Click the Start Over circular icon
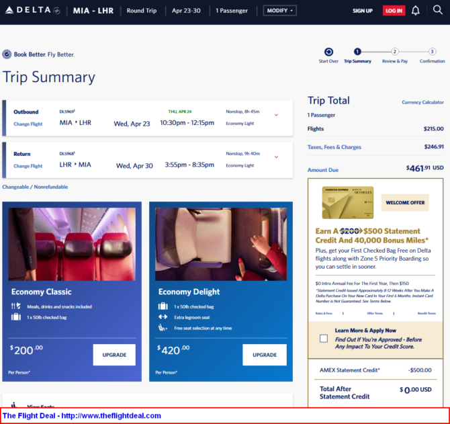This screenshot has height=424, width=450. [x=328, y=52]
